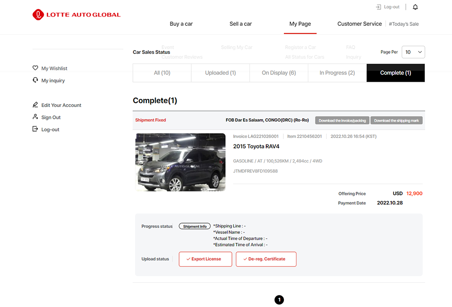
Task: Open Customer Service menu
Action: click(x=359, y=24)
